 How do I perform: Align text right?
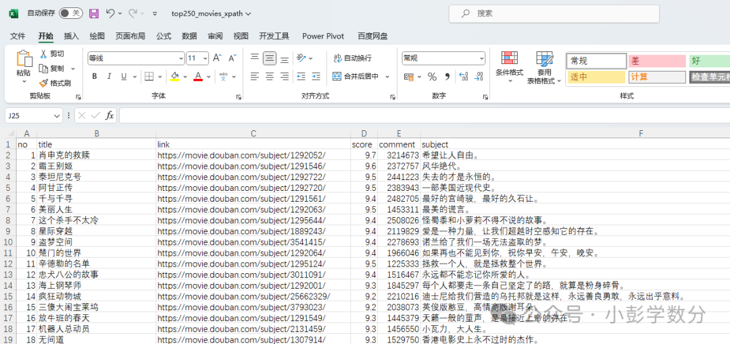click(x=285, y=76)
